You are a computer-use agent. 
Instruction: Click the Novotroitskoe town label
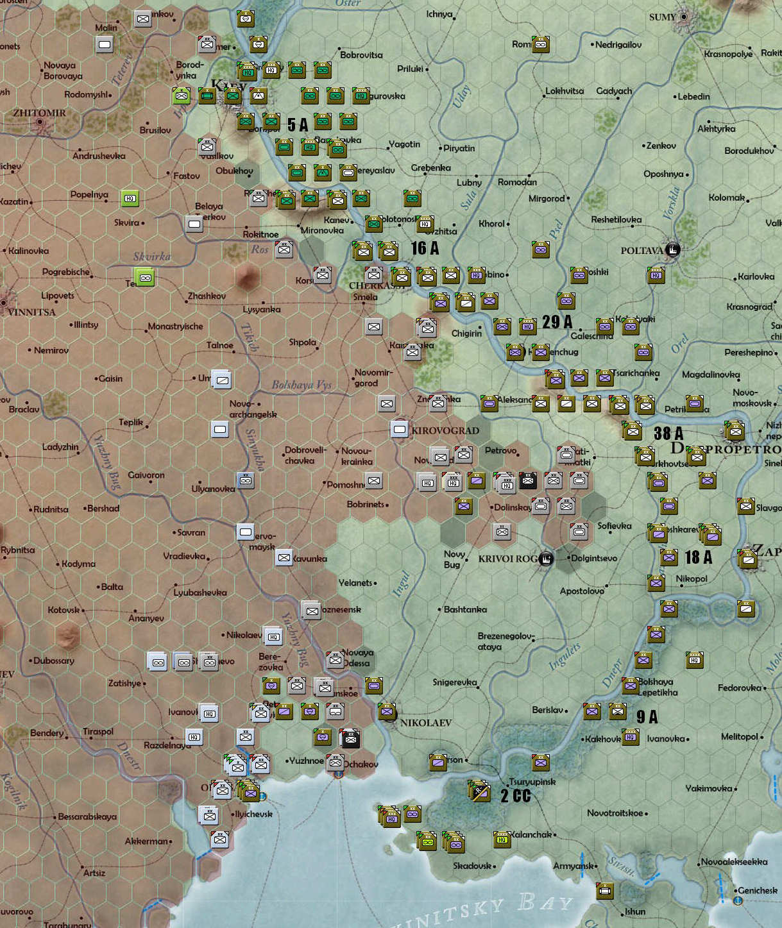(x=615, y=813)
